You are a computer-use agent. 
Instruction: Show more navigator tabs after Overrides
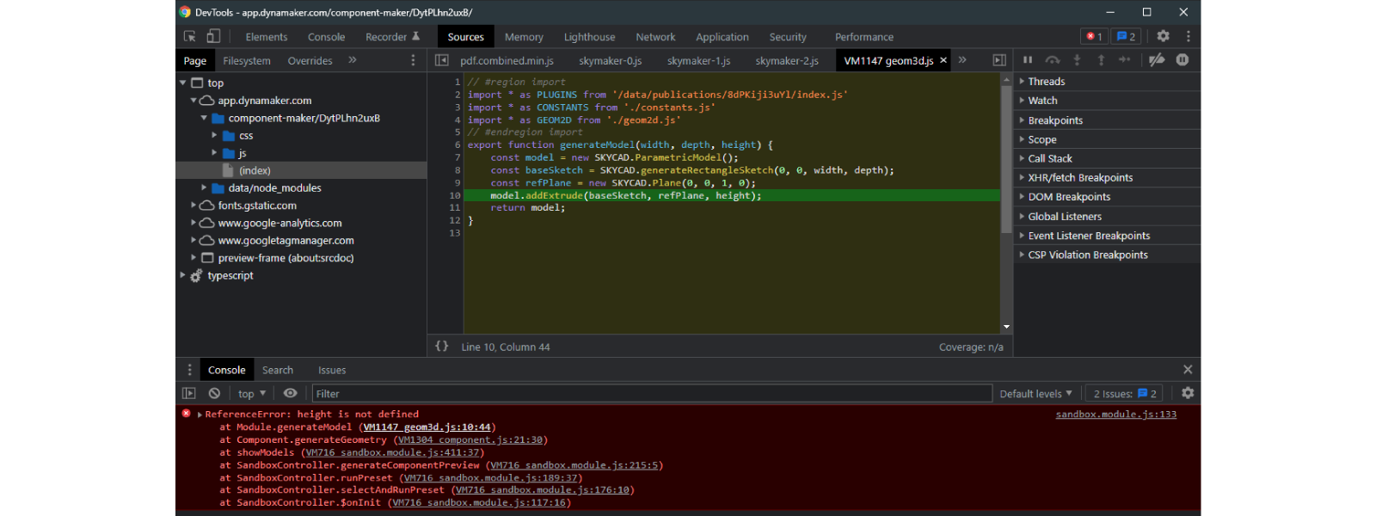click(352, 60)
